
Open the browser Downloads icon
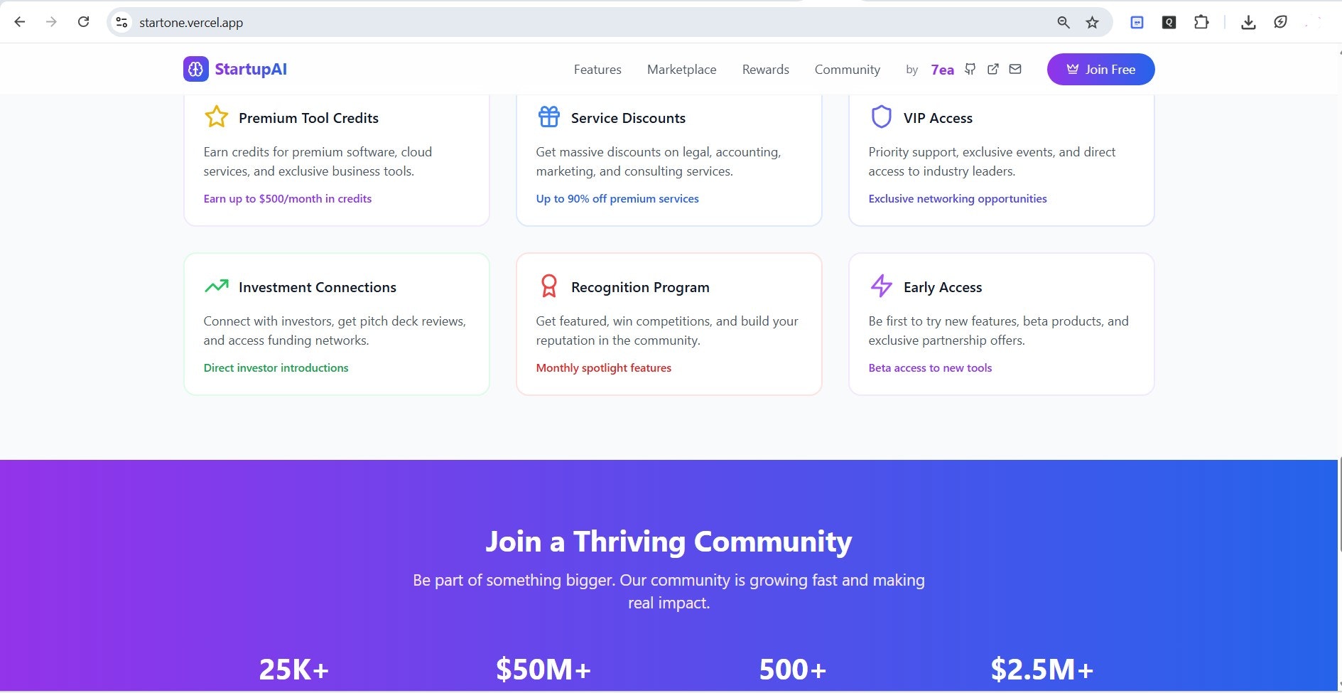[1248, 22]
